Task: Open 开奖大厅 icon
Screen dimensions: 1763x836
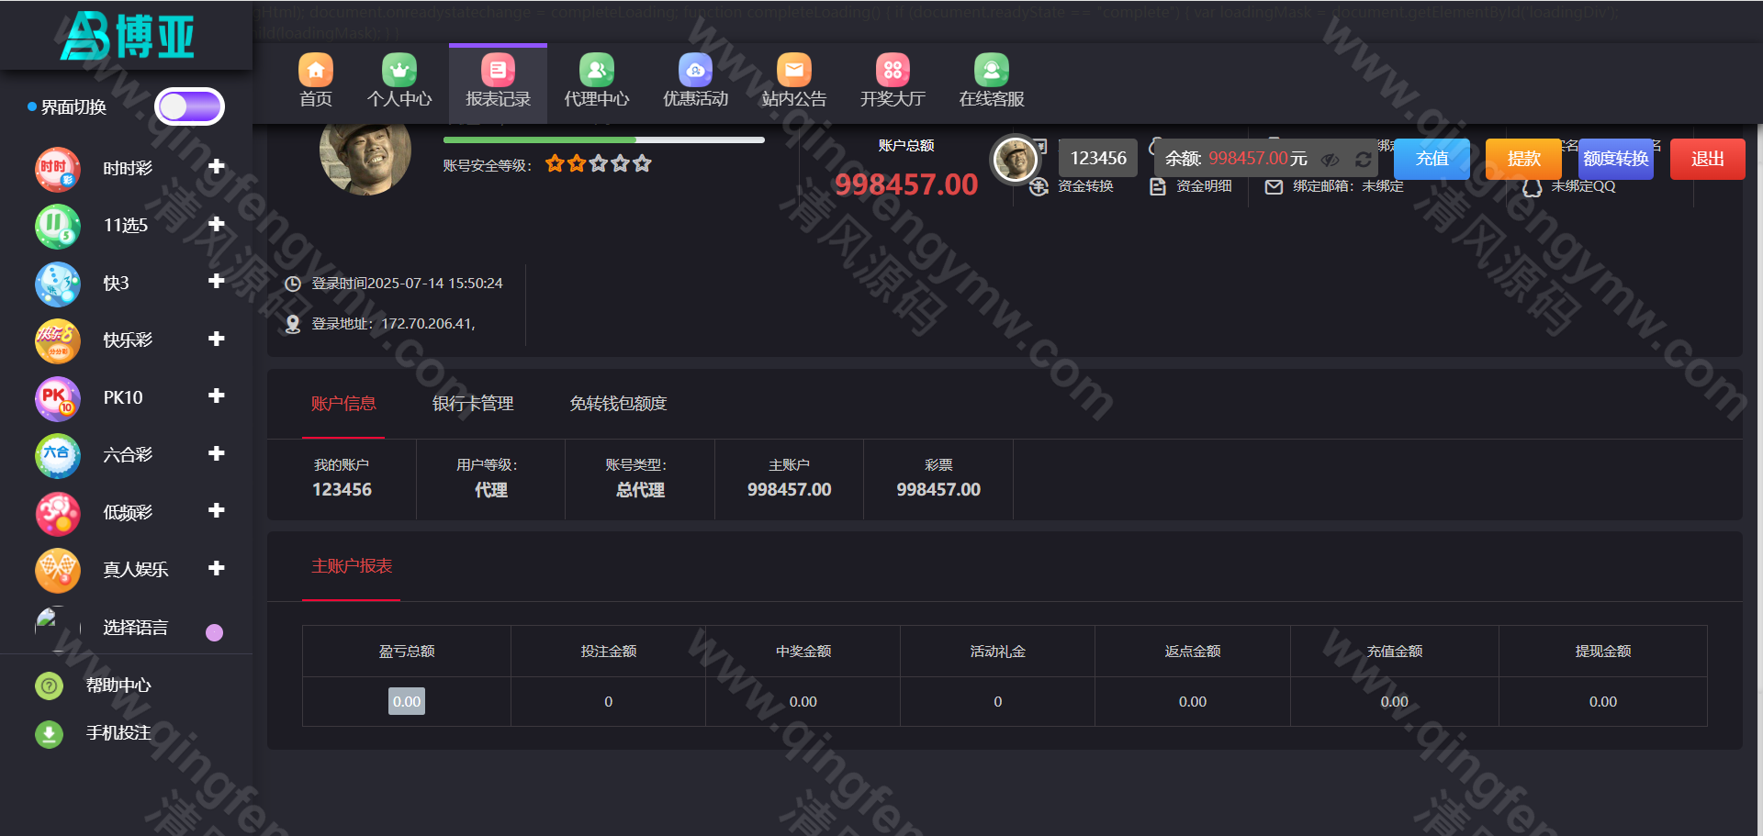Action: pyautogui.click(x=893, y=70)
